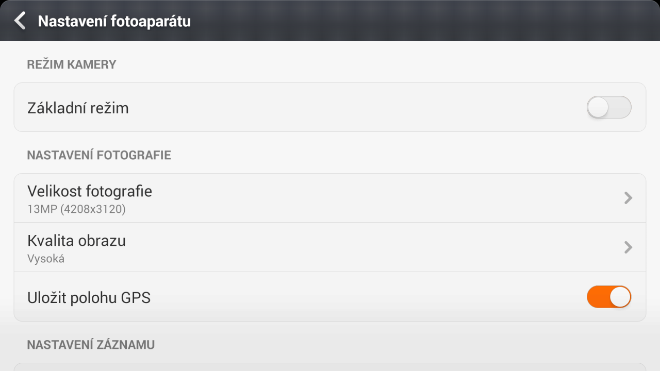The width and height of the screenshot is (660, 371).
Task: Go back using the header arrow icon
Action: click(20, 21)
